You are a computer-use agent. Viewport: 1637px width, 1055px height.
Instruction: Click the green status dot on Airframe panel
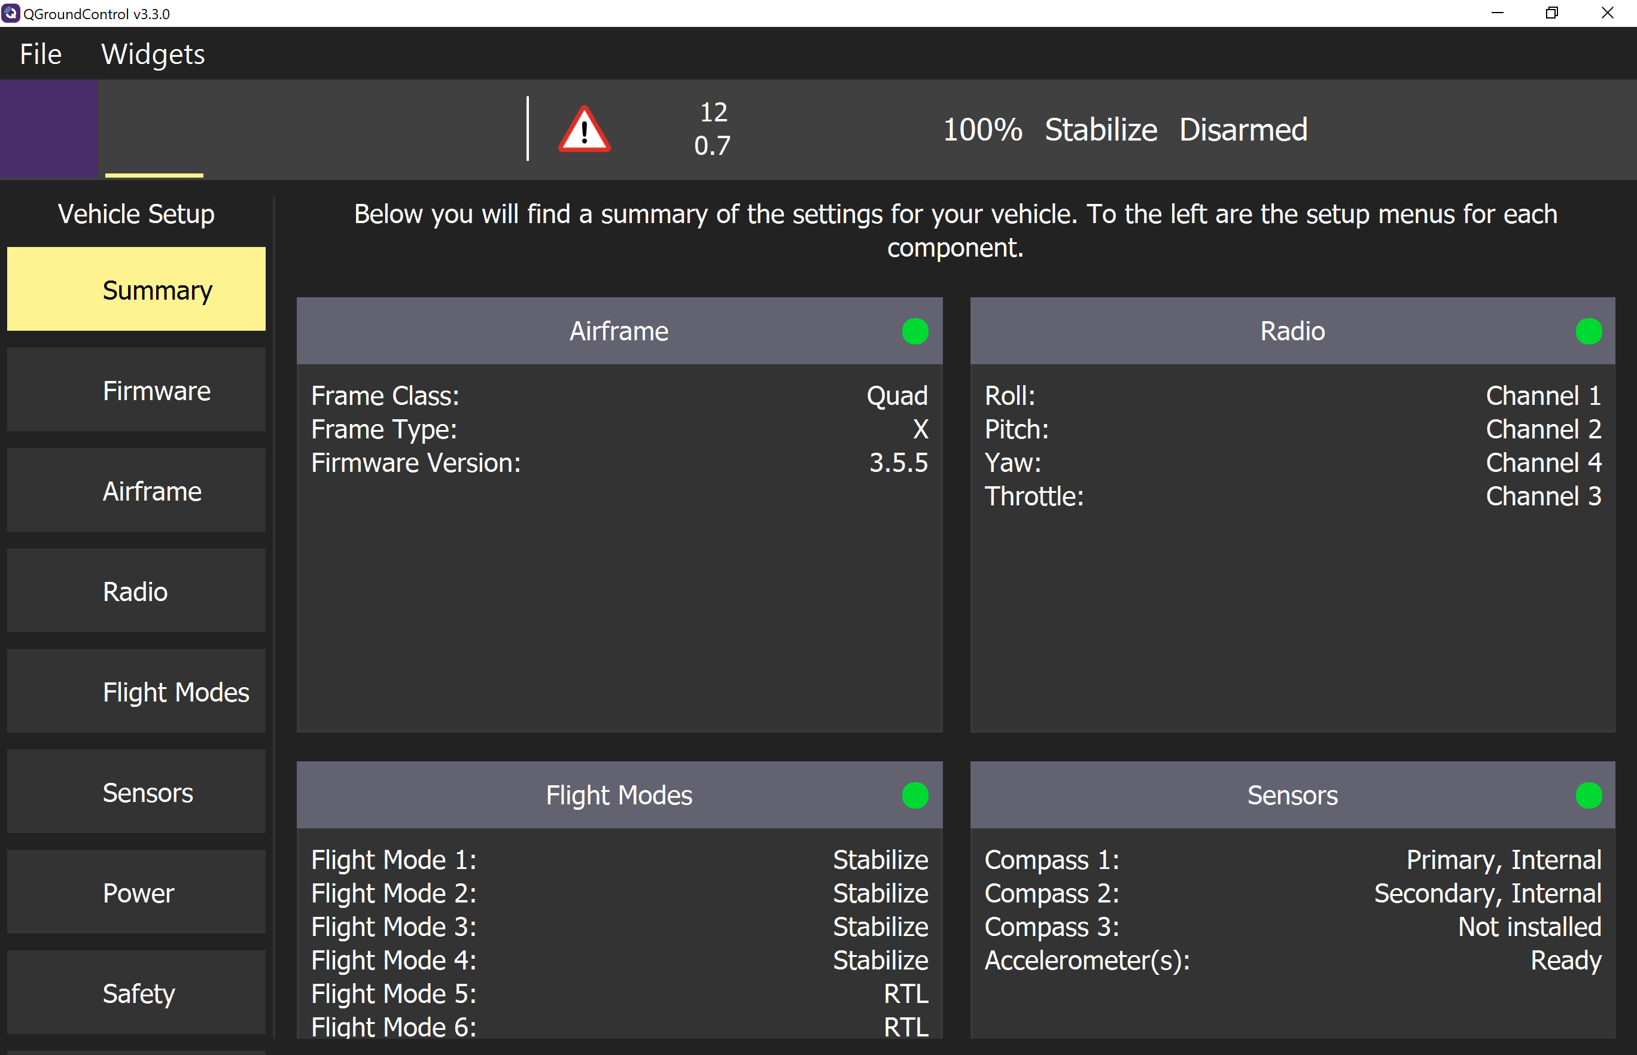tap(915, 331)
